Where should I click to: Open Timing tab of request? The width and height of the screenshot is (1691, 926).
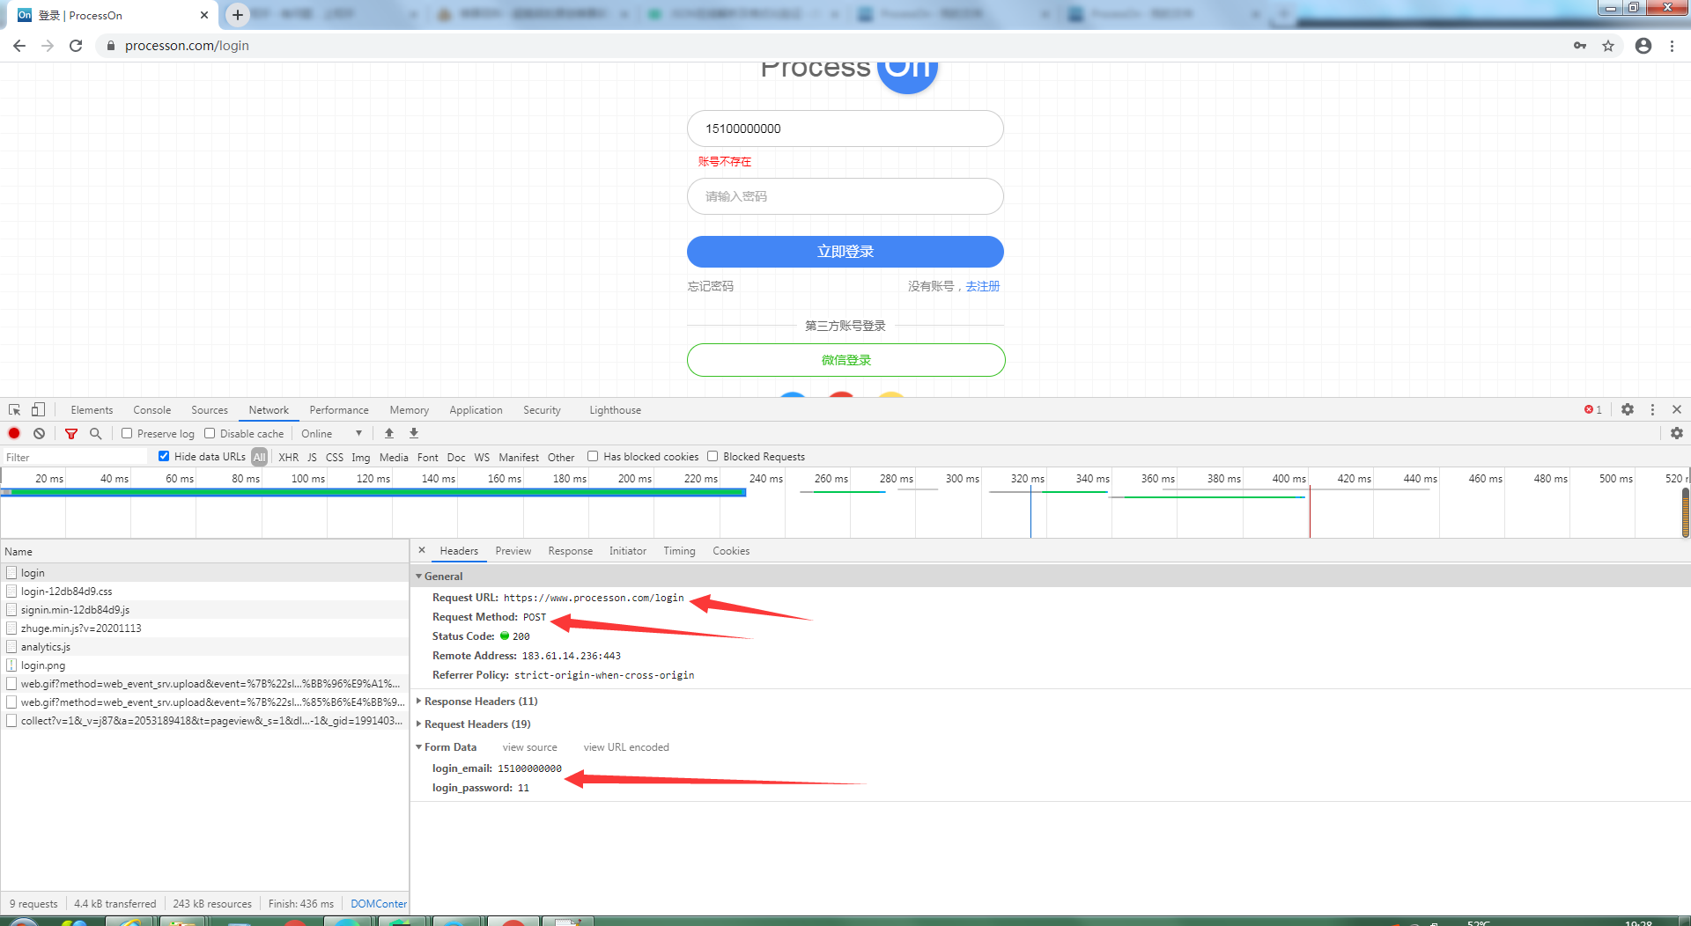[679, 551]
